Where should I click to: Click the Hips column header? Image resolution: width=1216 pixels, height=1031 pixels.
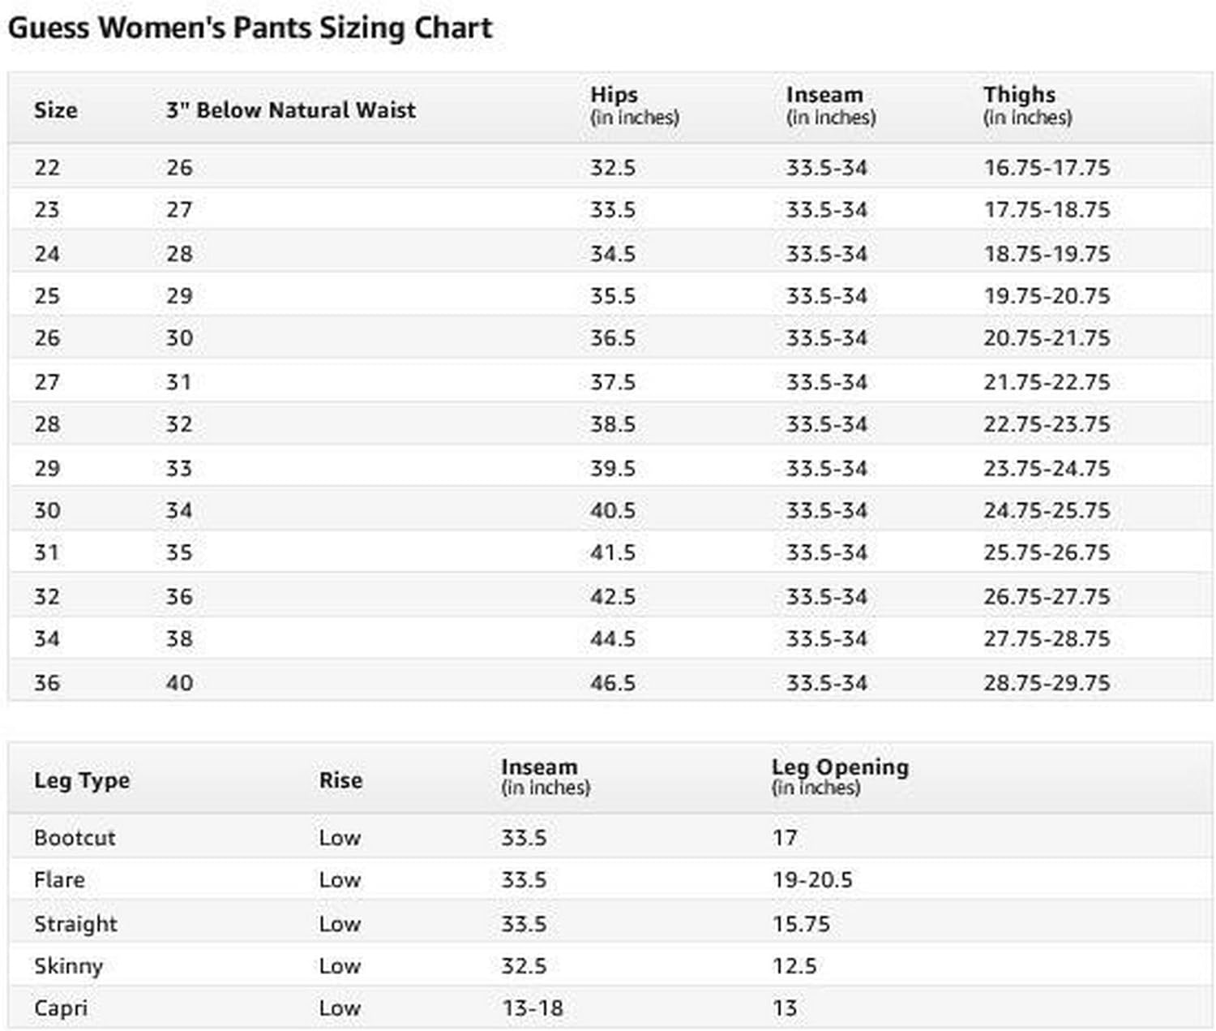614,96
